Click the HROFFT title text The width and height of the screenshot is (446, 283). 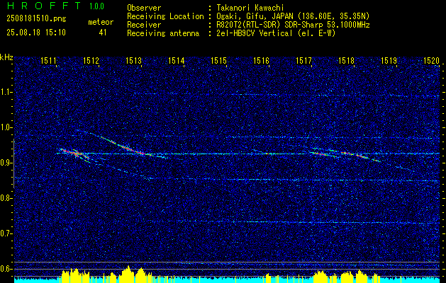pos(44,6)
